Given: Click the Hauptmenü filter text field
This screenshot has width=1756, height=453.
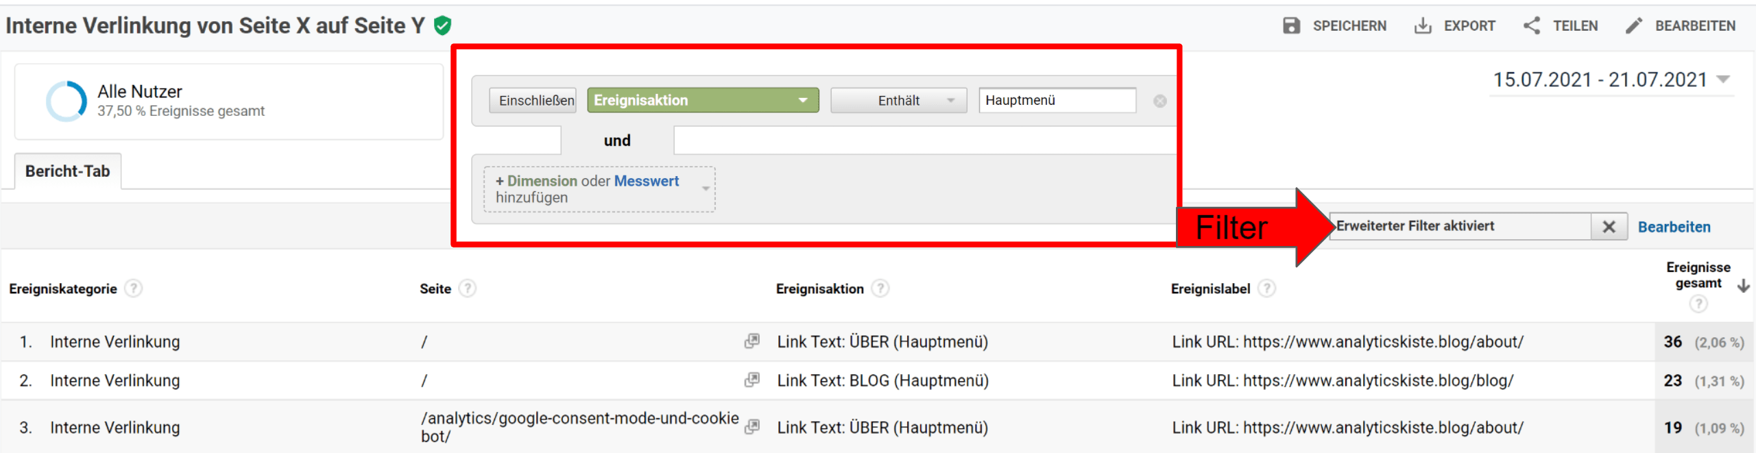Looking at the screenshot, I should coord(1057,101).
